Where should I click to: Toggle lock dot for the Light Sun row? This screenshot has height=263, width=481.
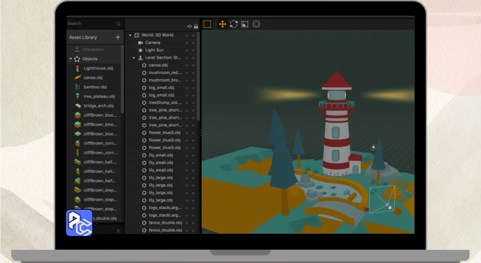tap(193, 50)
